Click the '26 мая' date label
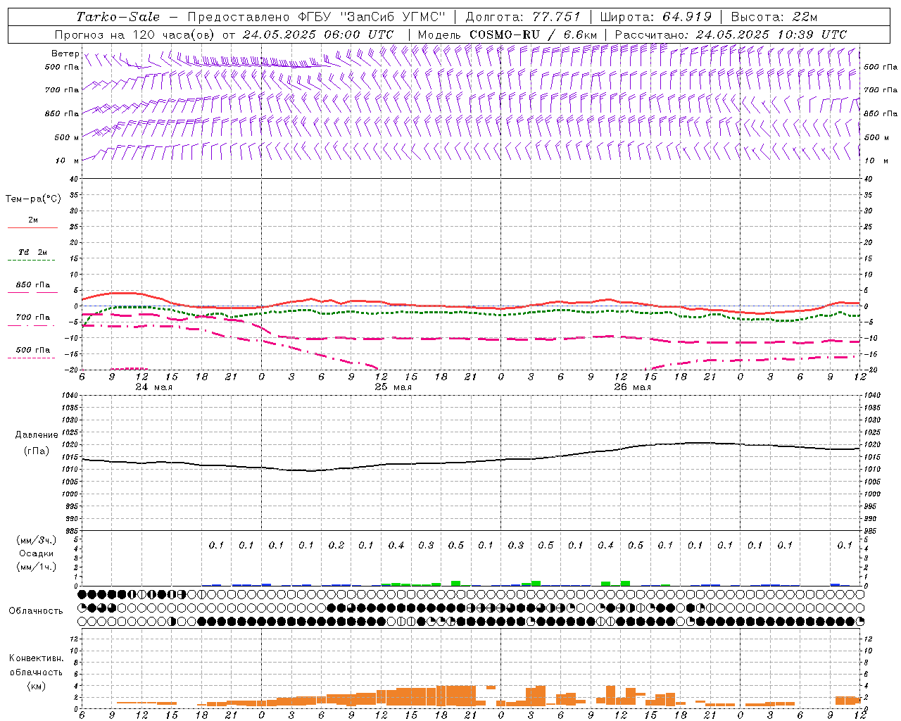This screenshot has width=901, height=721. click(x=633, y=387)
